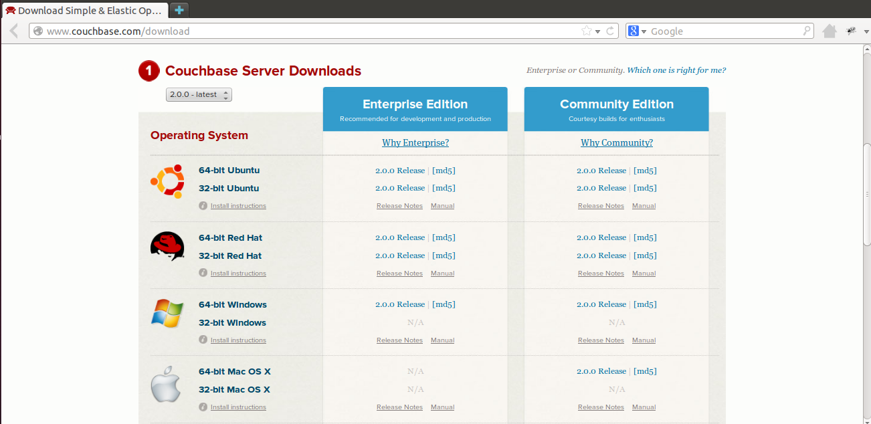Click the 64-bit Mac OS X label
The height and width of the screenshot is (424, 871).
234,371
